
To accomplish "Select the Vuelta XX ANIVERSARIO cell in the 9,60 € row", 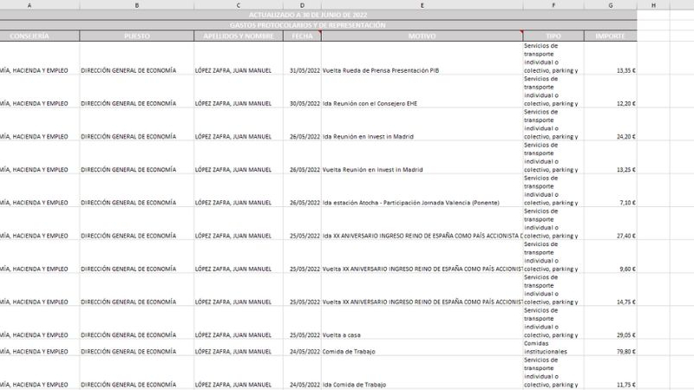I will pos(422,257).
